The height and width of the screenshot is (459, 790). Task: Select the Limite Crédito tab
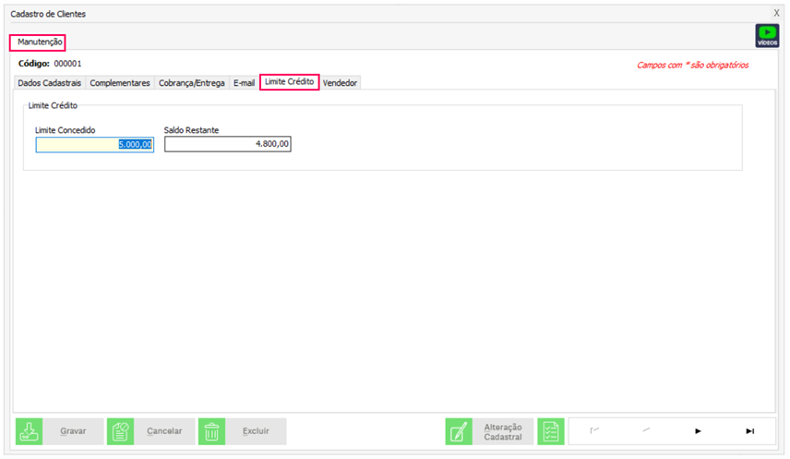289,82
